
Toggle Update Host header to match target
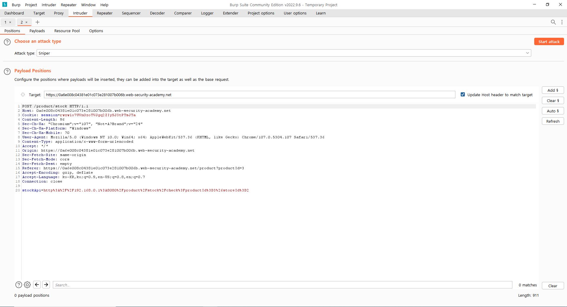coord(463,95)
